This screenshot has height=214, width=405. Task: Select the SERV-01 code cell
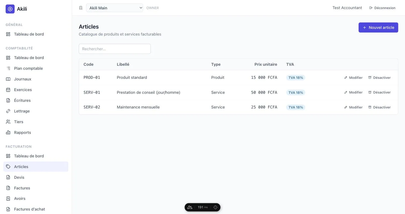click(x=92, y=92)
